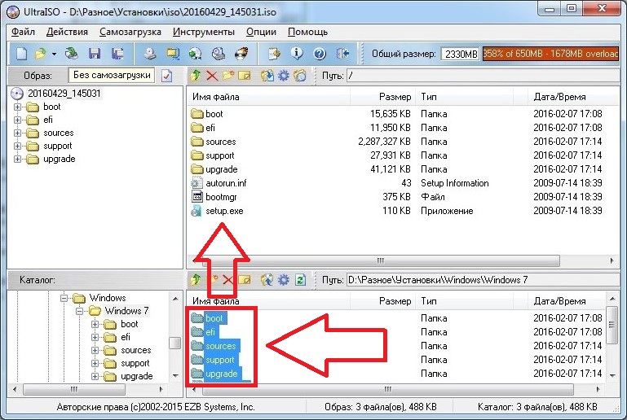Click the Burn CD image icon
The width and height of the screenshot is (627, 420).
(241, 54)
